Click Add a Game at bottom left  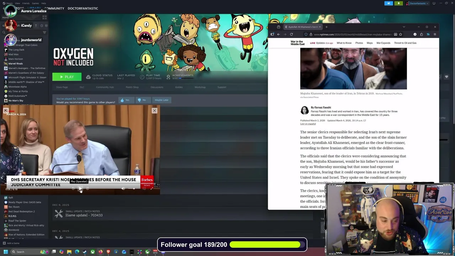point(11,243)
